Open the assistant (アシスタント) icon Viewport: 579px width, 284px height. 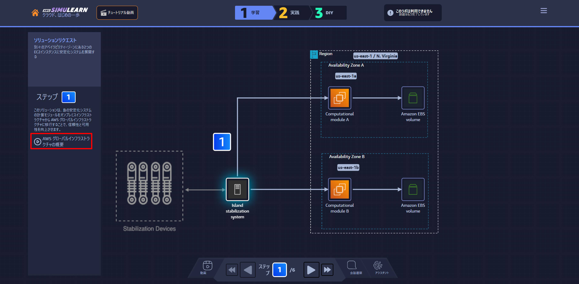tap(378, 267)
